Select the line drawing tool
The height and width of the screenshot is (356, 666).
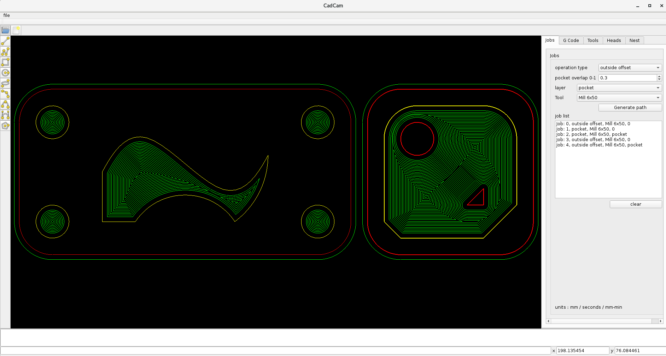tap(5, 41)
